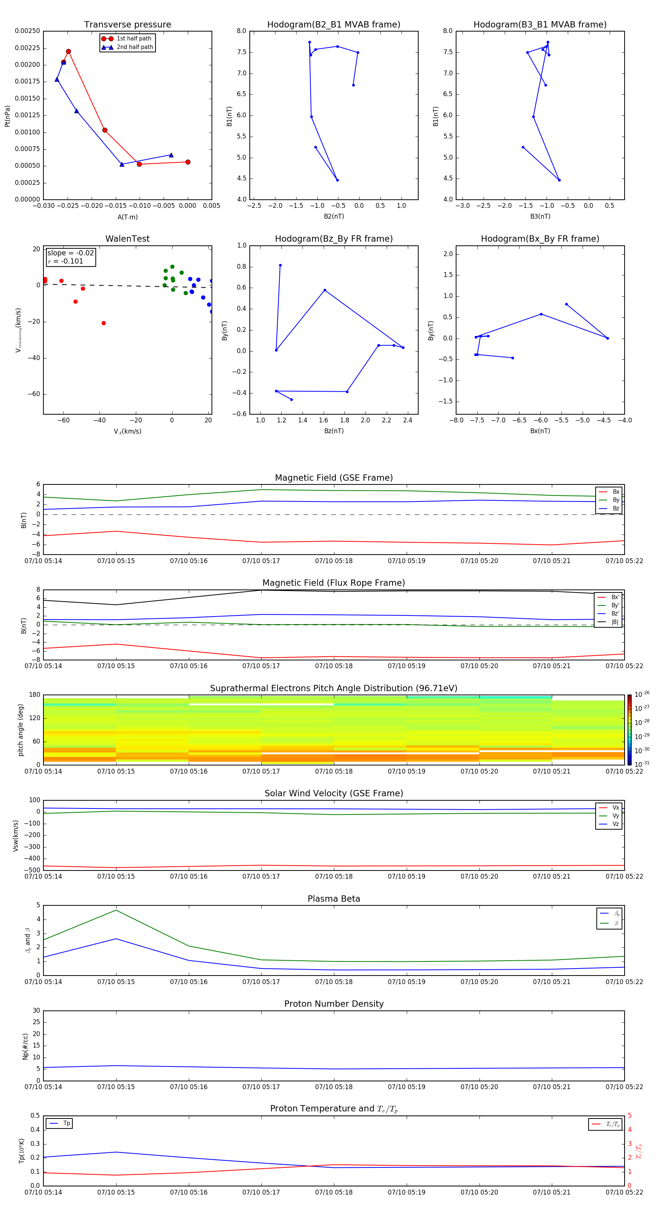This screenshot has height=1225, width=668.
Task: Select the 'slope = -0.02' annotation
Action: [71, 253]
